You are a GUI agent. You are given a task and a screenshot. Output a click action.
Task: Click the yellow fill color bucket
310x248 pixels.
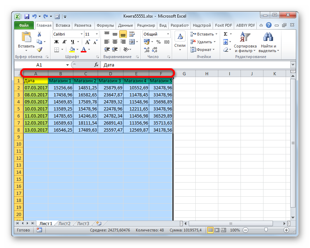pyautogui.click(x=72, y=49)
